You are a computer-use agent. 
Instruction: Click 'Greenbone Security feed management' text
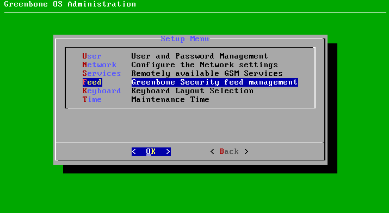(x=214, y=82)
